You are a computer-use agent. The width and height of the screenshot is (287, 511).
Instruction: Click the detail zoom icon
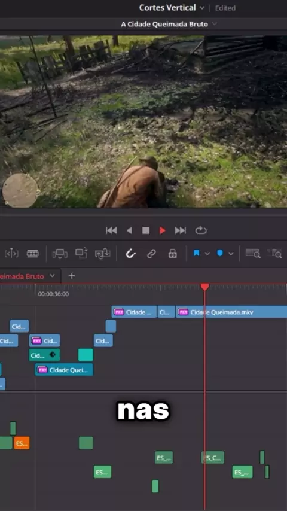[x=274, y=253]
